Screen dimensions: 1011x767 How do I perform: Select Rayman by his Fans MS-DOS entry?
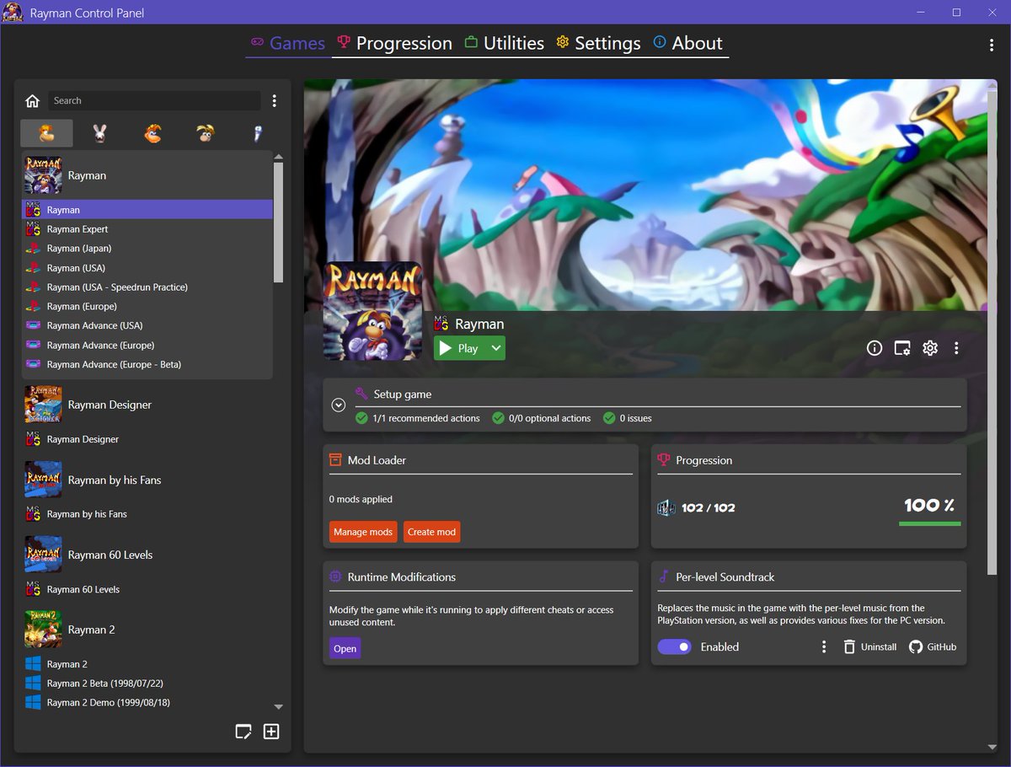[147, 514]
